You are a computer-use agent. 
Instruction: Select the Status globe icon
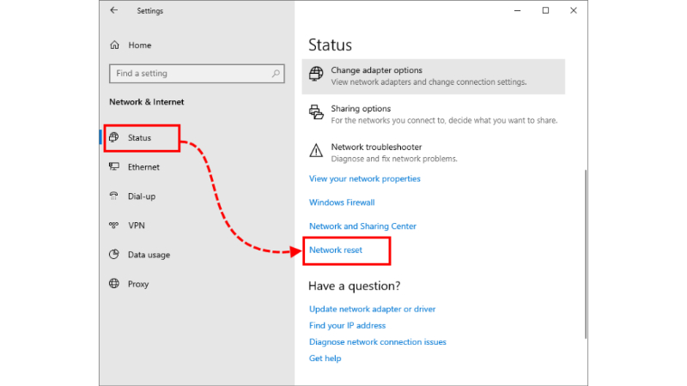point(114,137)
